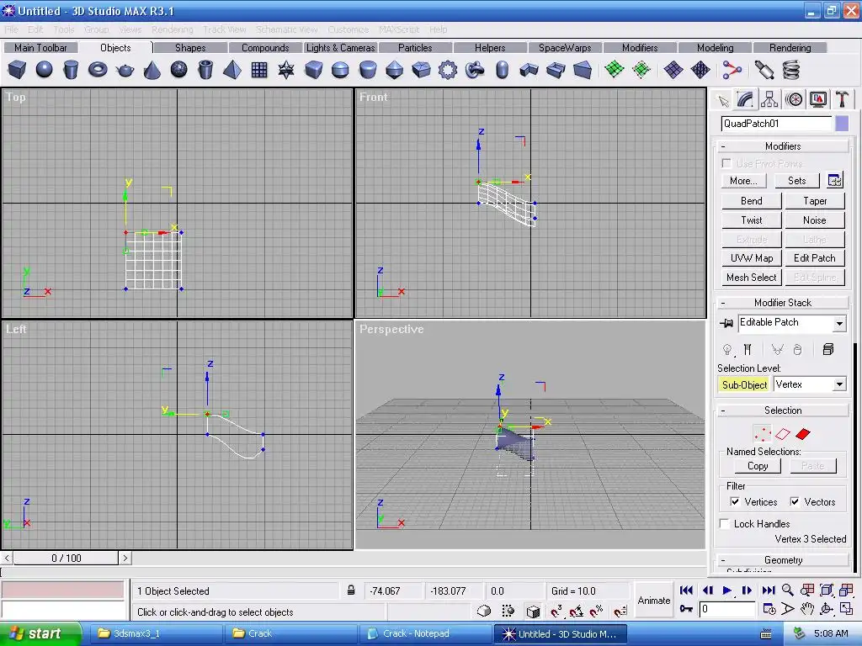862x646 pixels.
Task: Collapse the Selection rollout
Action: [x=783, y=410]
